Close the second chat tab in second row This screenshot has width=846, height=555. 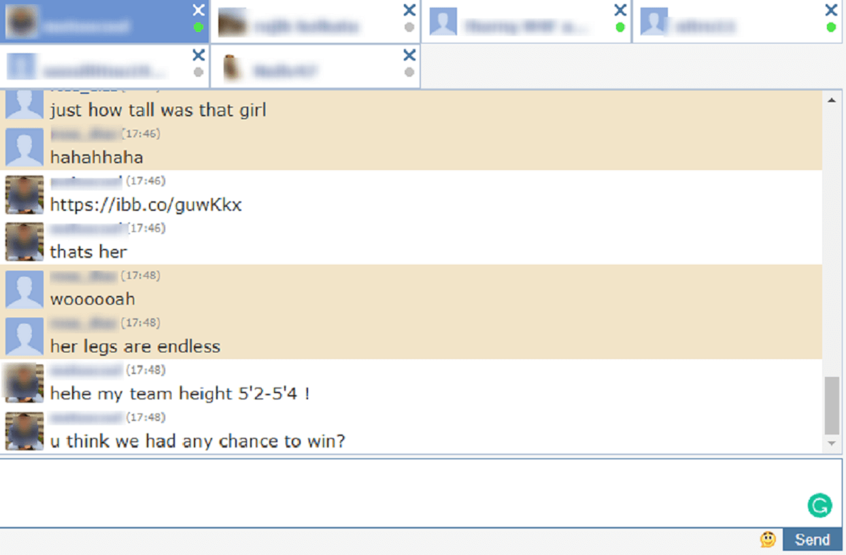(x=409, y=54)
